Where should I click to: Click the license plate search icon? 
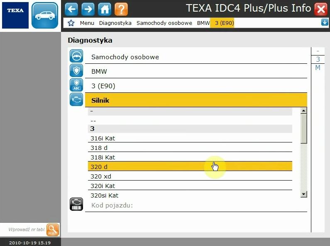[53, 229]
